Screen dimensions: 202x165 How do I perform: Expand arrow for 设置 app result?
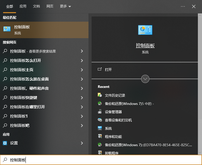[82, 143]
